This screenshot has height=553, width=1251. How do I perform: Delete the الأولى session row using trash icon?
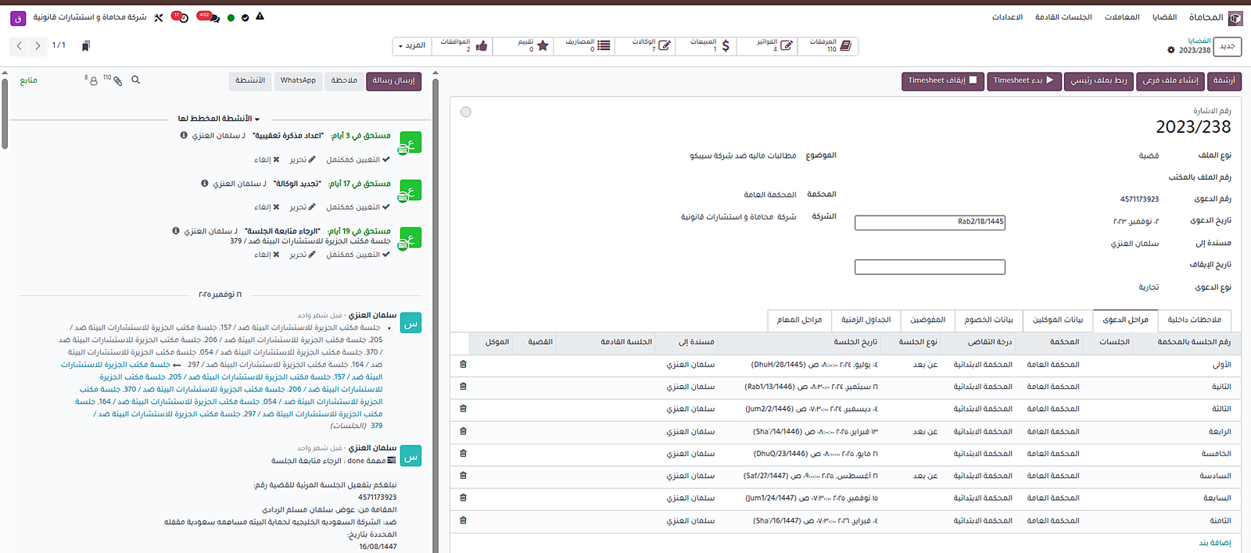463,365
